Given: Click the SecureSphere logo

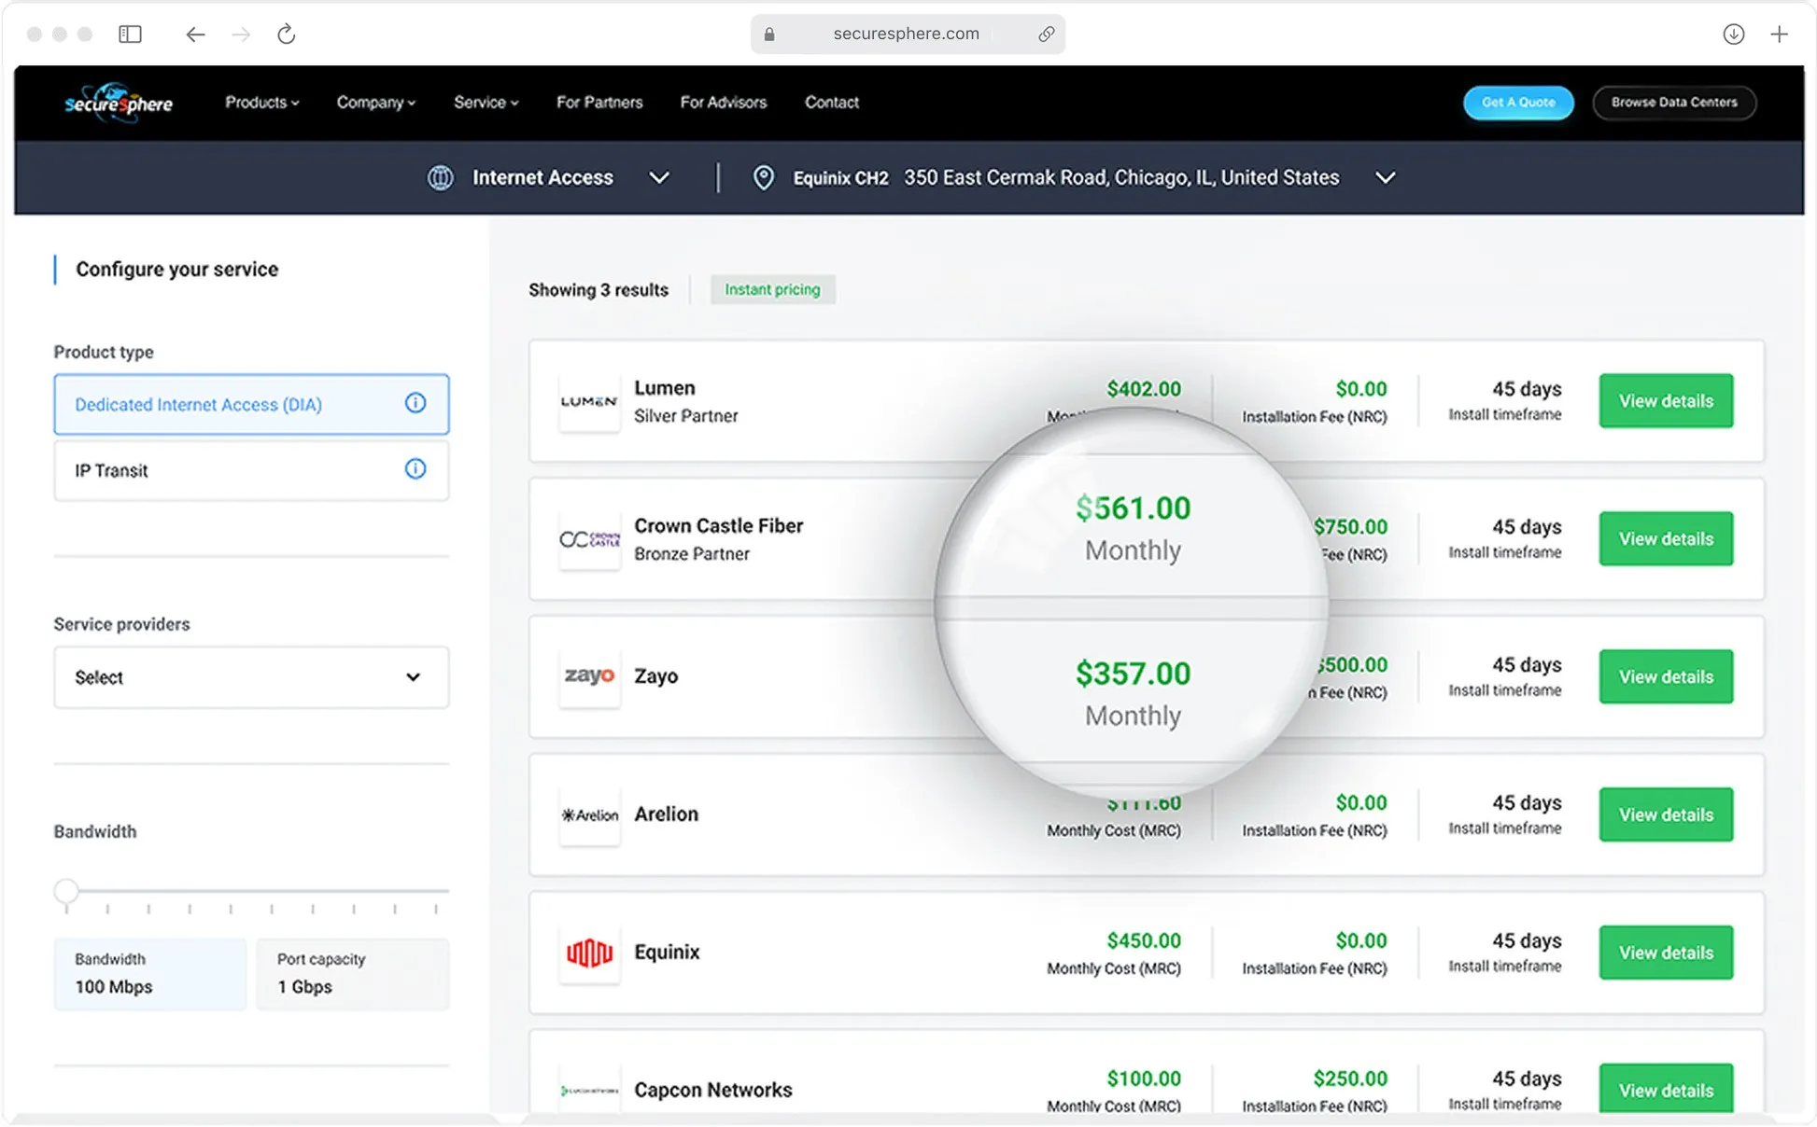Looking at the screenshot, I should 118,103.
